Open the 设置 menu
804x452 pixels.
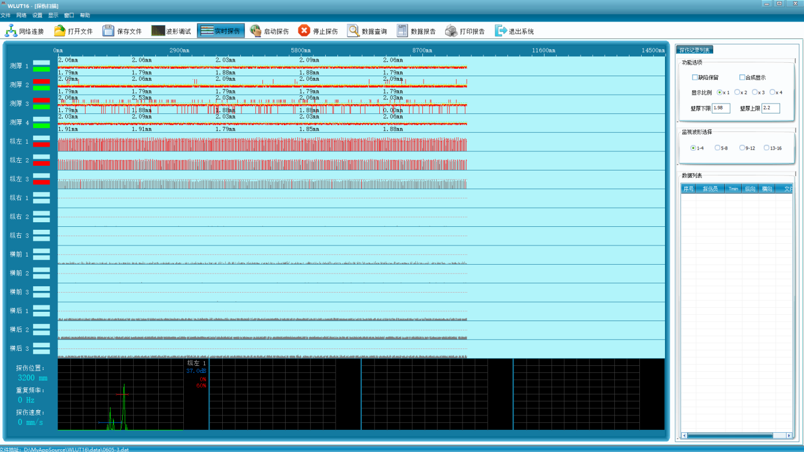(x=37, y=15)
